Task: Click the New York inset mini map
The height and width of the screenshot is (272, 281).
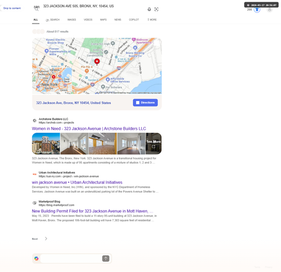Action: click(54, 80)
